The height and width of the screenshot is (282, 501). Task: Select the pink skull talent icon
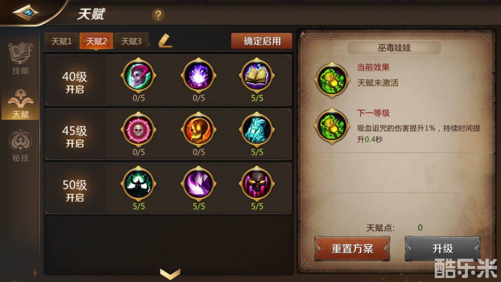click(x=138, y=76)
